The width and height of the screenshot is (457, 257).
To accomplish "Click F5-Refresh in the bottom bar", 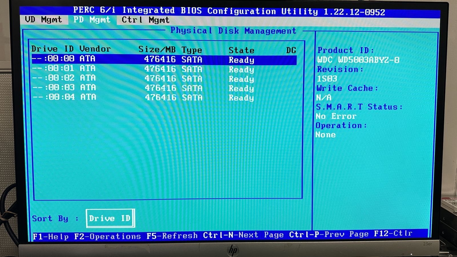I will pos(172,236).
